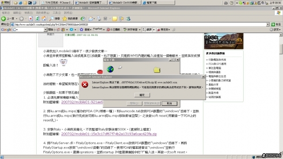Image resolution: width=283 pixels, height=159 pixels.
Task: Click the highlighter pen icon
Action: coord(174,30)
